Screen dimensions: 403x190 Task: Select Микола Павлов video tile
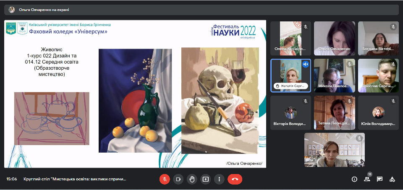[x=335, y=75]
